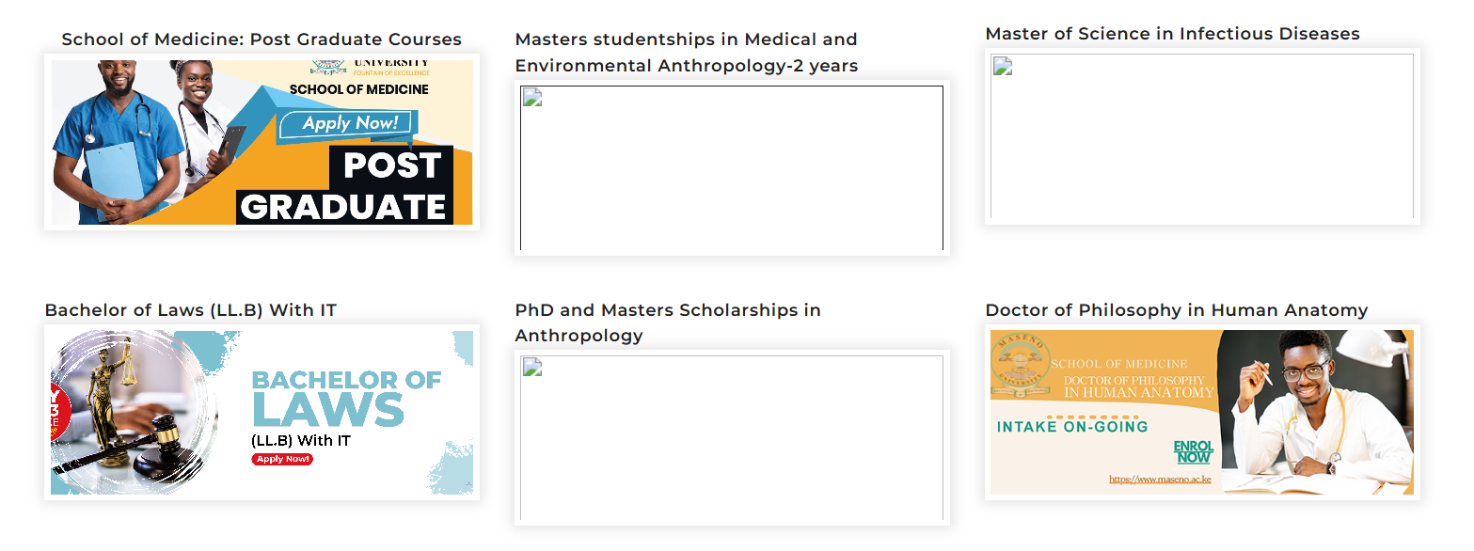Screen dimensions: 1474x551
Task: Open 'School of Medicine: Post Graduate Courses' title
Action: click(262, 39)
